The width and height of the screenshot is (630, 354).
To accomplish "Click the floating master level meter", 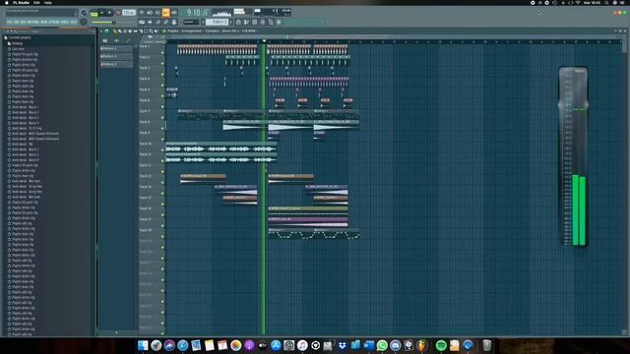I will point(573,156).
